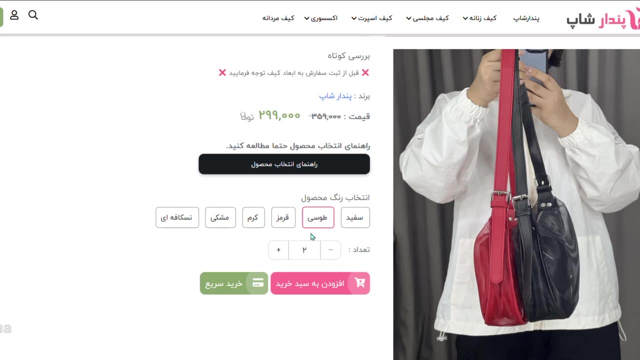The height and width of the screenshot is (360, 640).
Task: Select the قرمز color option
Action: 283,217
